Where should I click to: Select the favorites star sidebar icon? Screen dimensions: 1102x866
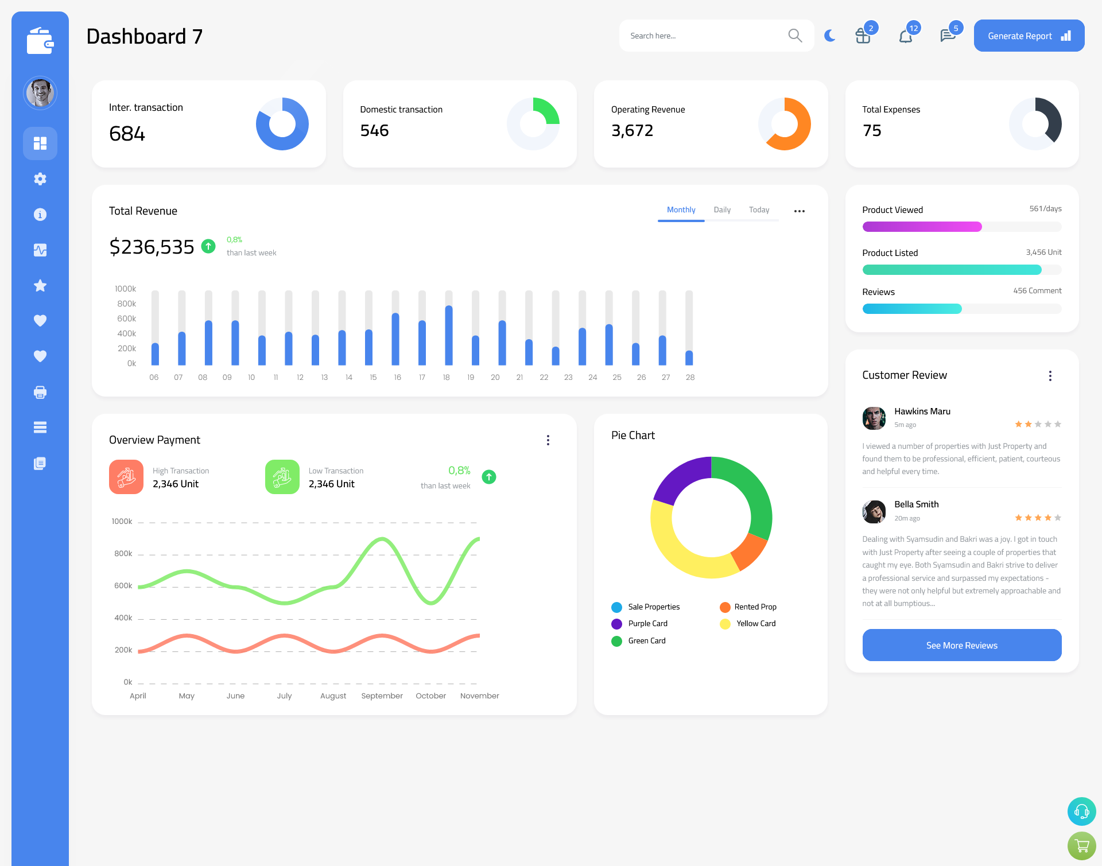[40, 285]
